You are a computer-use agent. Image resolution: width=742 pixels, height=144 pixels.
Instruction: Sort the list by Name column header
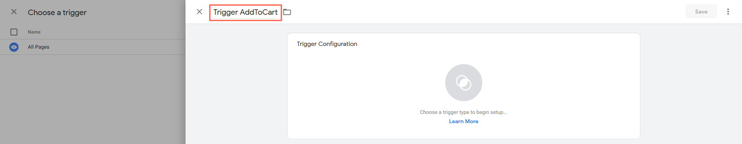[34, 32]
